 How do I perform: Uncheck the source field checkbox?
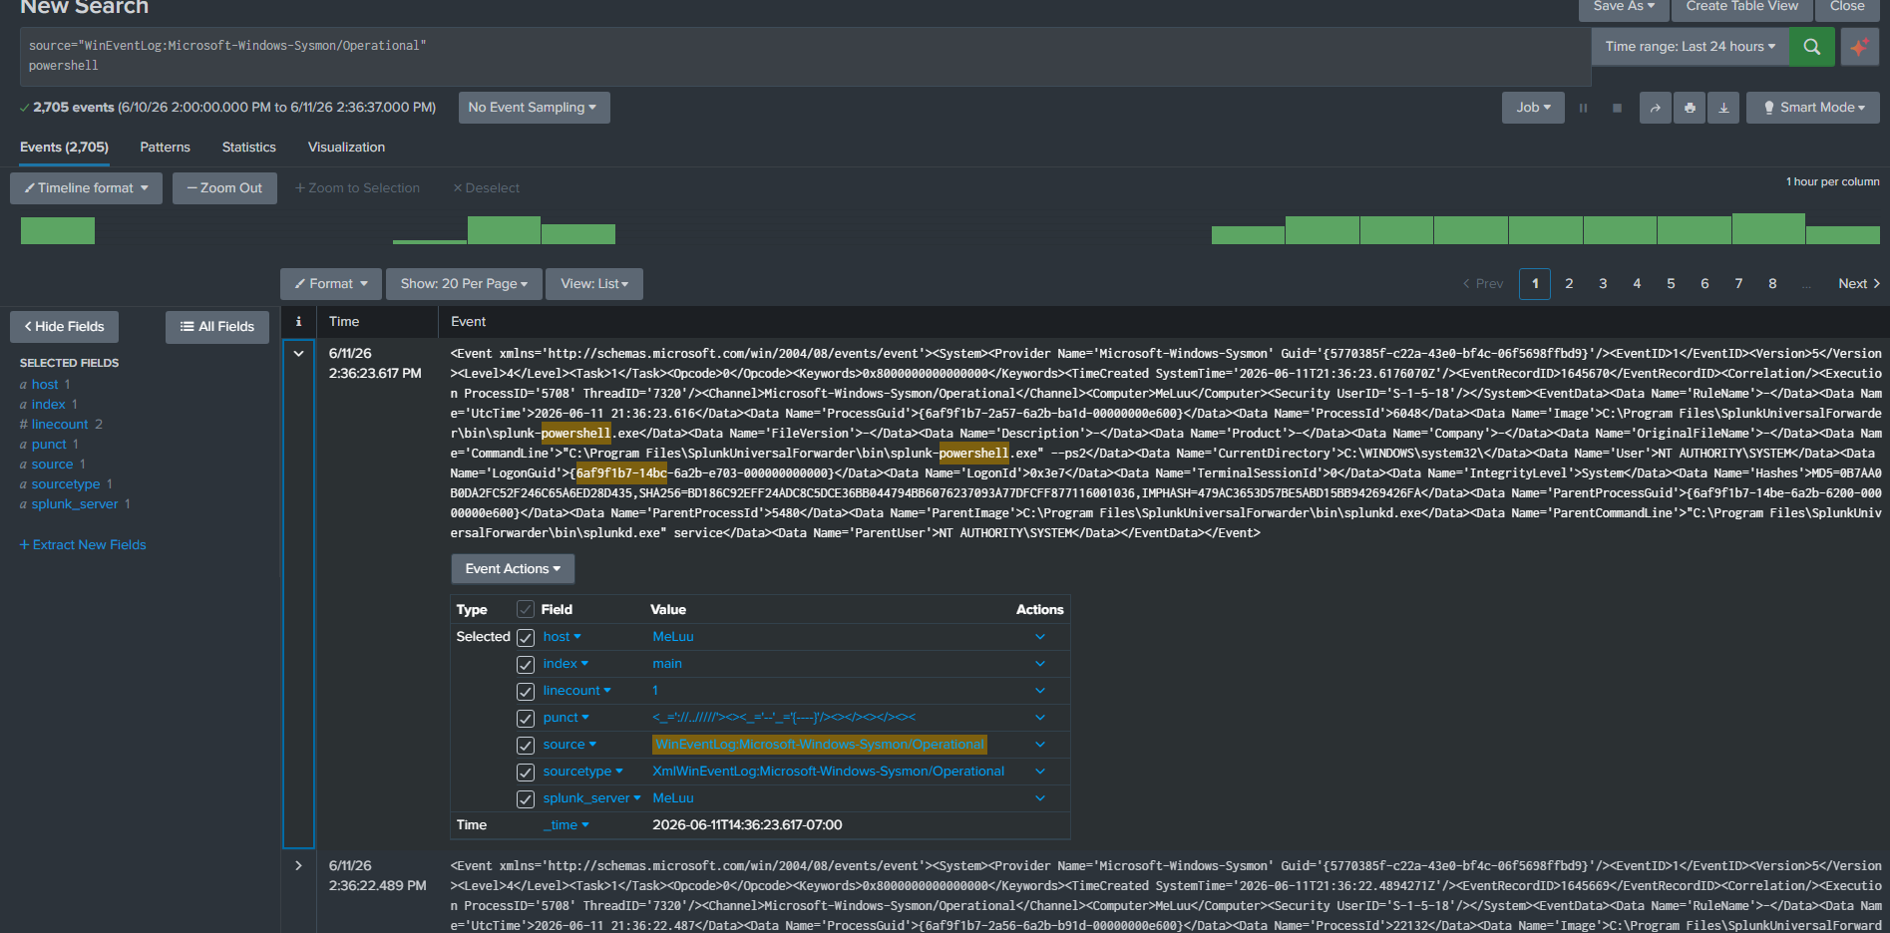pos(526,746)
